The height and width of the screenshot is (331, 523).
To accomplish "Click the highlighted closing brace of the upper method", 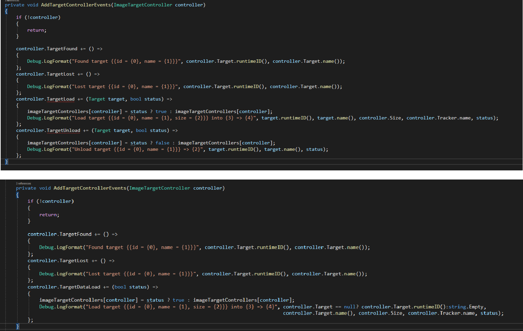I will click(x=6, y=162).
